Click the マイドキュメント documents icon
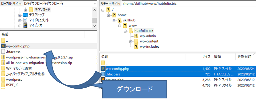 25,20
